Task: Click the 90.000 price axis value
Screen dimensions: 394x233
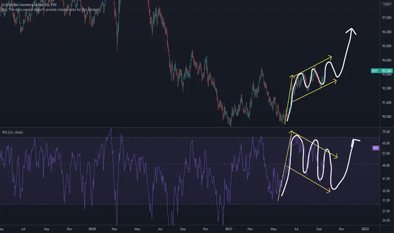Action: 387,116
